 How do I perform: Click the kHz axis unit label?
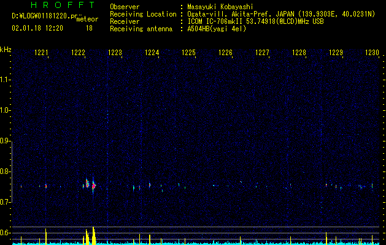pyautogui.click(x=6, y=50)
